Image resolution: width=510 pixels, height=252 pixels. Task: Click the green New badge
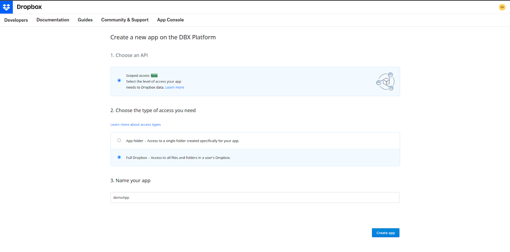[x=154, y=76]
